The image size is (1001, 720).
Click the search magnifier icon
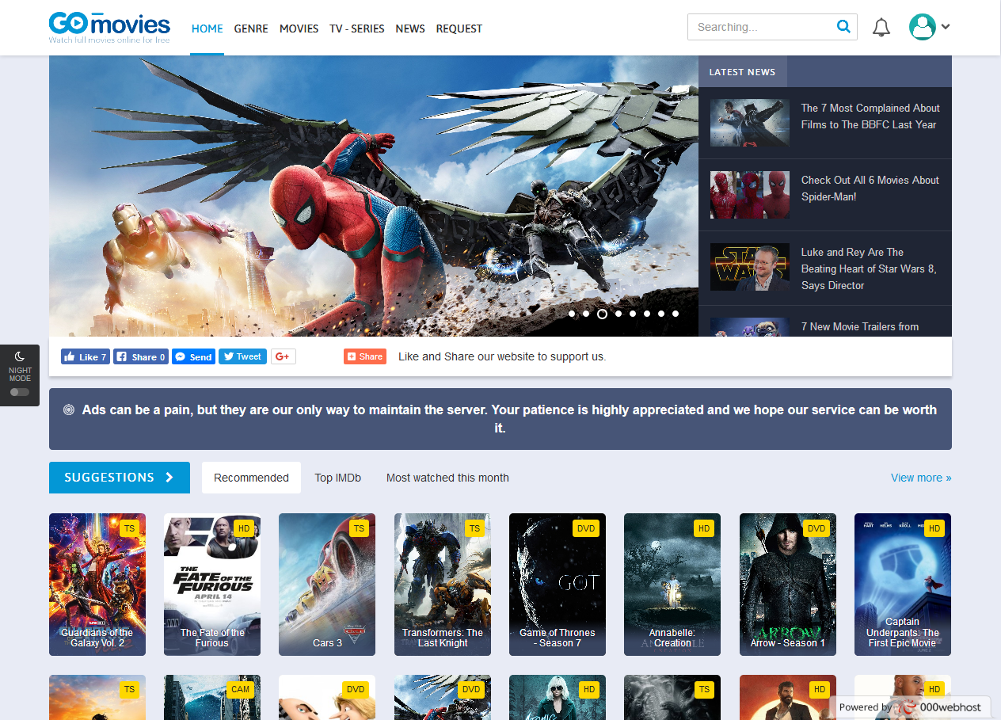843,27
